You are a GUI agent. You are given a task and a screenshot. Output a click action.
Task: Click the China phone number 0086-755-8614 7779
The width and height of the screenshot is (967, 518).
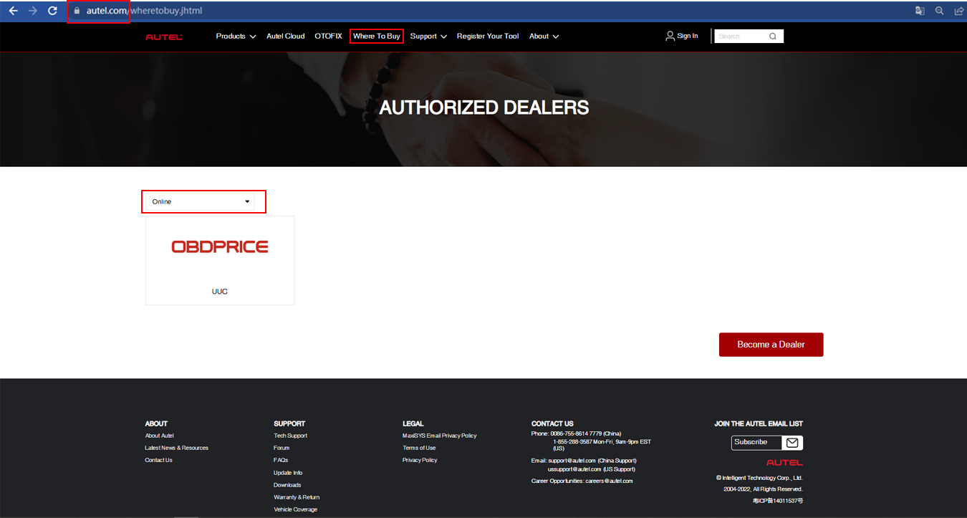click(x=576, y=433)
